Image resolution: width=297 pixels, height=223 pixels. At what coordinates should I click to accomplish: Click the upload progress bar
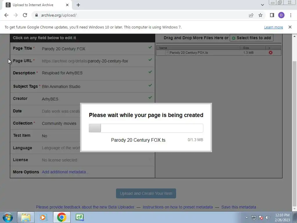146,128
